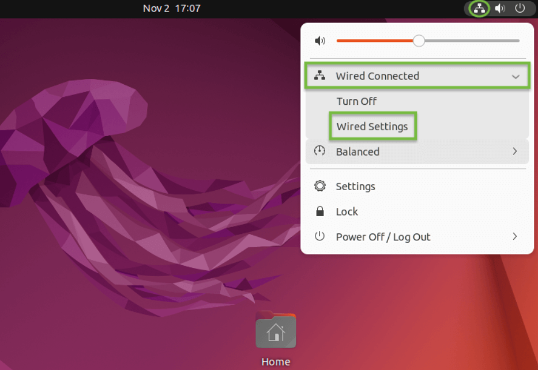Click the power icon in top bar

(520, 8)
